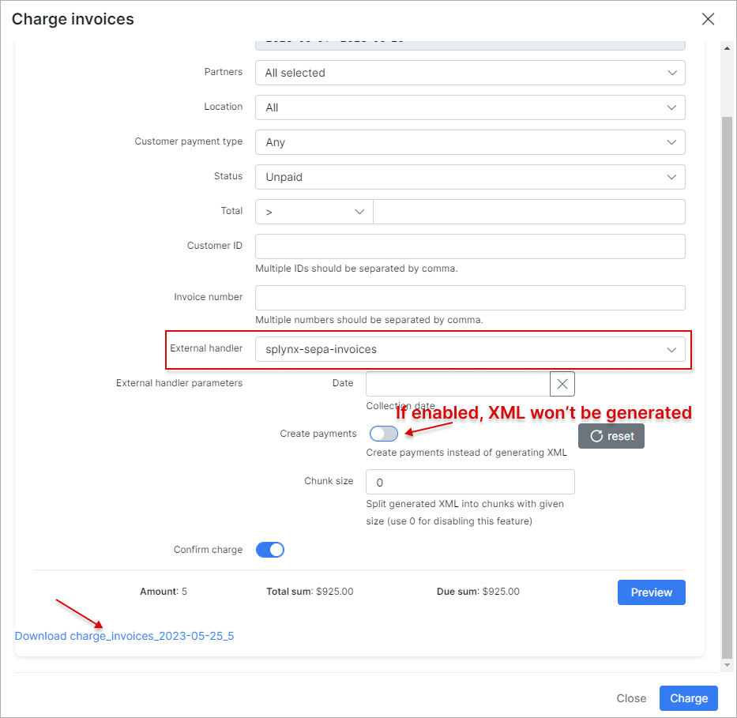
Task: Change the Status dropdown from Unpaid
Action: [x=470, y=177]
